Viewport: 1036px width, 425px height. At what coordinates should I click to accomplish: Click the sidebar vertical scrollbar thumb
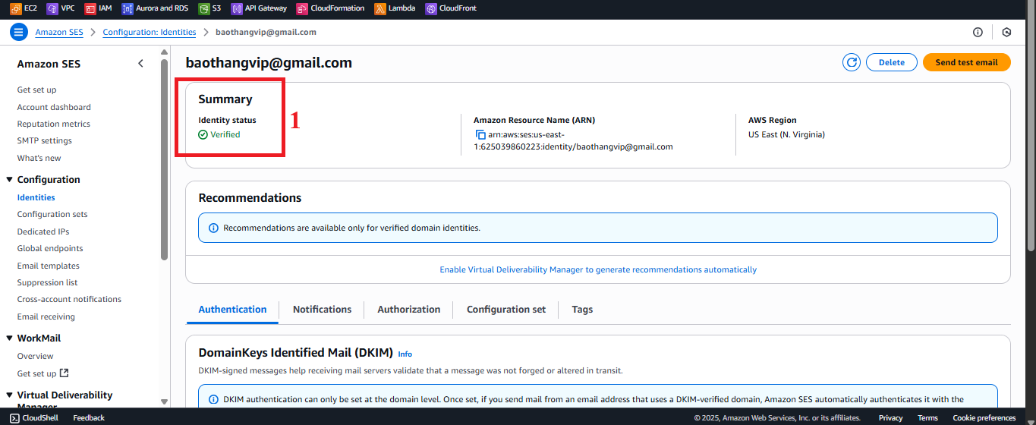pyautogui.click(x=165, y=159)
